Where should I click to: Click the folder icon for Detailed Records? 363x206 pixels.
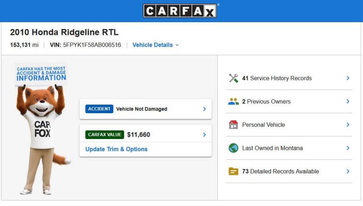(x=233, y=171)
